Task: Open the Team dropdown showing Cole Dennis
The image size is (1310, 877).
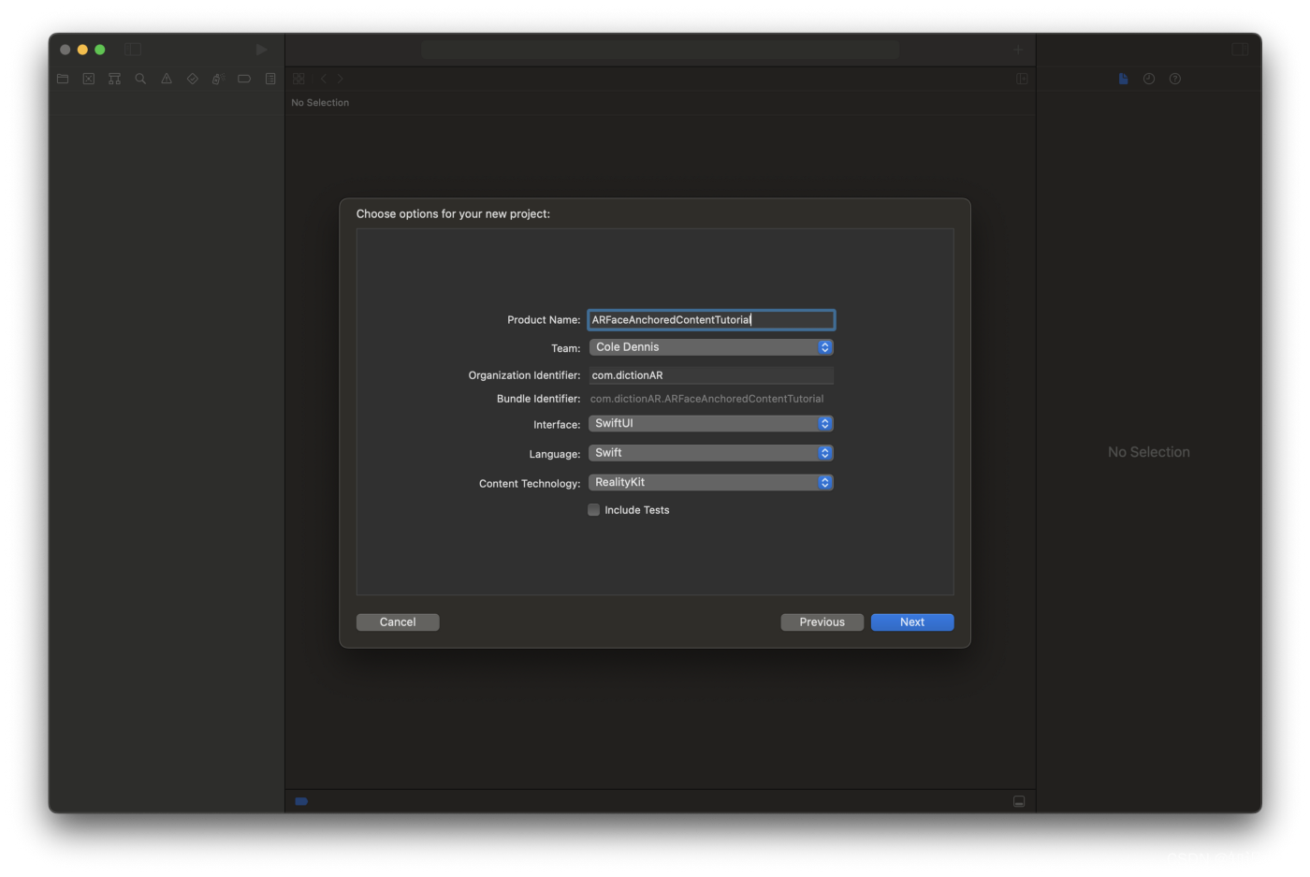Action: (710, 346)
